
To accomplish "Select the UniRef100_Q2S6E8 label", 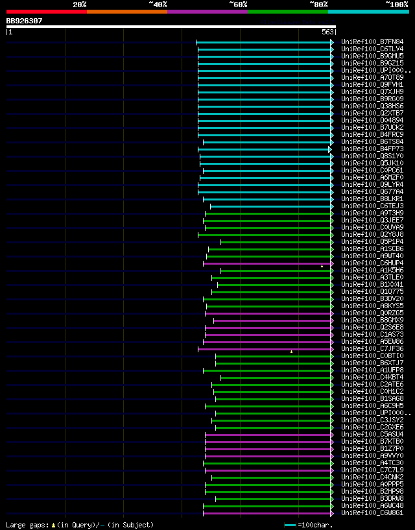I will coord(372,327).
